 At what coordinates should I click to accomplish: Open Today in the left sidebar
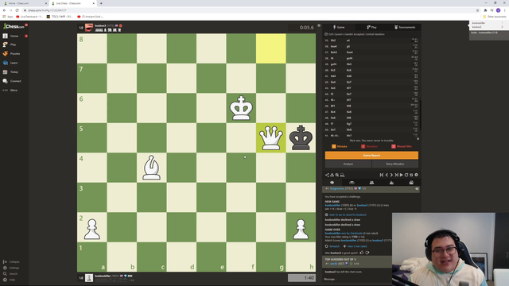tap(10, 72)
